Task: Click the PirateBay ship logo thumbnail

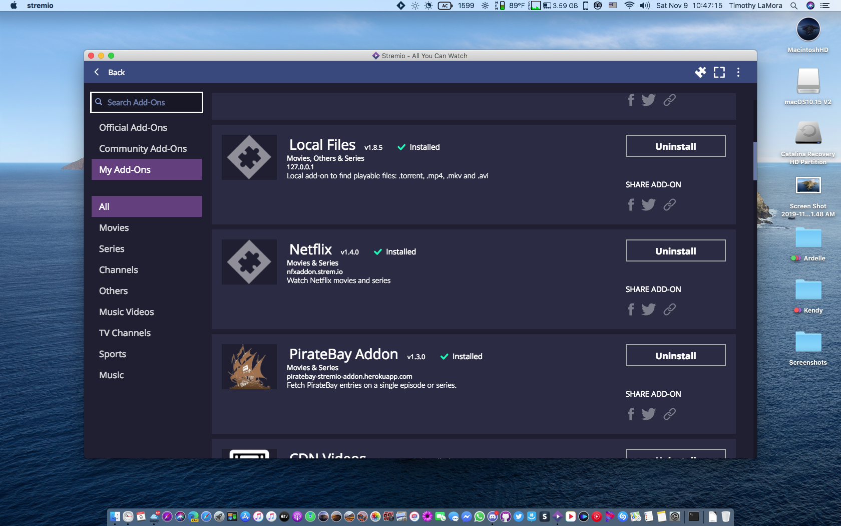Action: tap(249, 367)
